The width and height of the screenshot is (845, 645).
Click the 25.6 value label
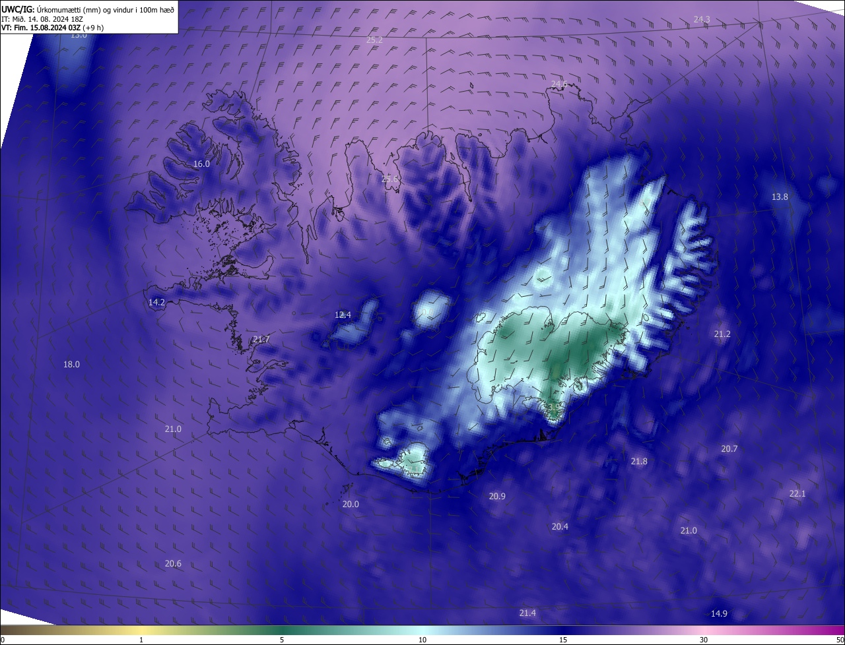(x=390, y=179)
